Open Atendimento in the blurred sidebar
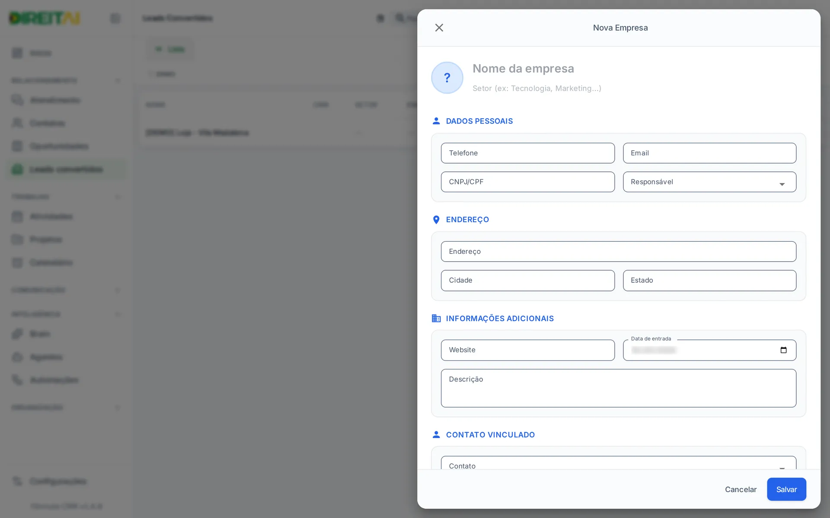 [66, 100]
